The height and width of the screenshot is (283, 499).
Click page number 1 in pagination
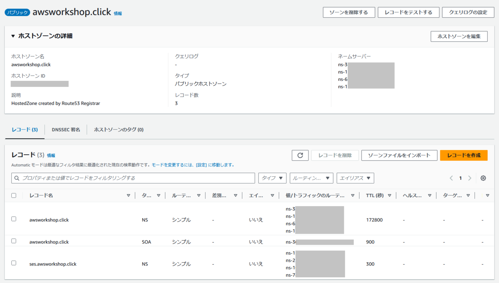[x=460, y=178]
